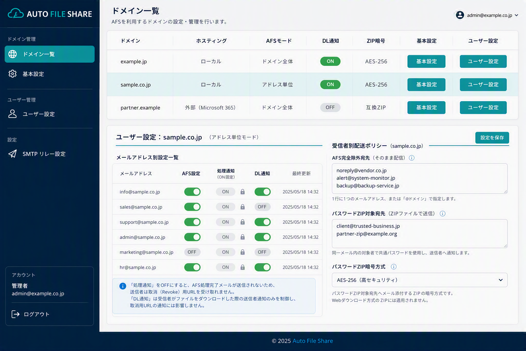Image resolution: width=526 pixels, height=351 pixels.
Task: Toggle DL通知 for admin@sample.co.jp
Action: click(263, 237)
